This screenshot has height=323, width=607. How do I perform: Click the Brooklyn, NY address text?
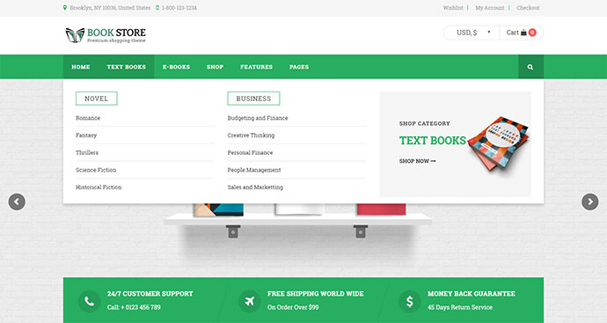(x=110, y=8)
